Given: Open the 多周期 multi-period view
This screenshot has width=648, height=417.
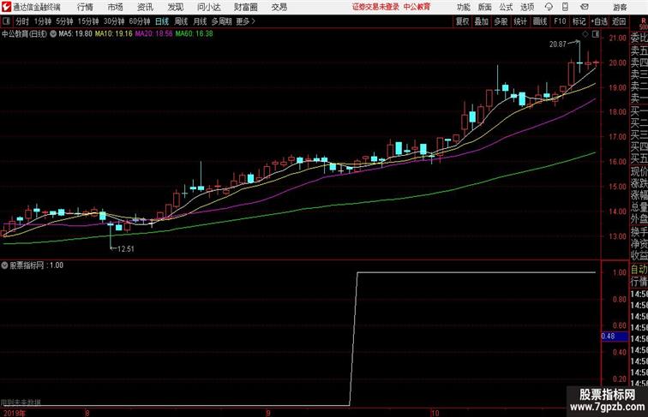Looking at the screenshot, I should (221, 21).
